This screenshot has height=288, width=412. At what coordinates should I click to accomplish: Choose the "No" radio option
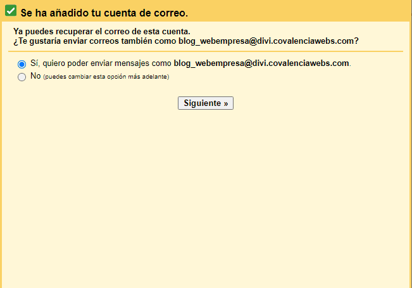[22, 77]
